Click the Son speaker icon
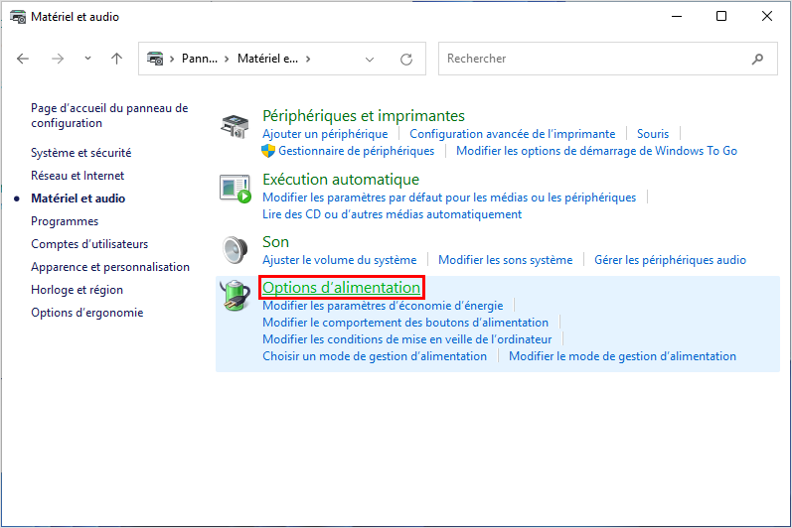Screen dimensions: 792x528 coord(236,250)
